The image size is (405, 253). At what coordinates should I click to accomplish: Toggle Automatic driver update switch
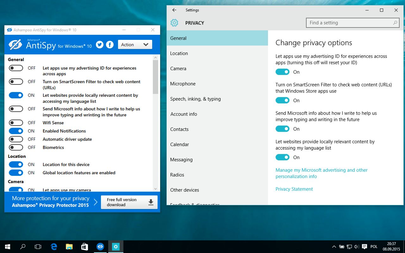click(16, 139)
